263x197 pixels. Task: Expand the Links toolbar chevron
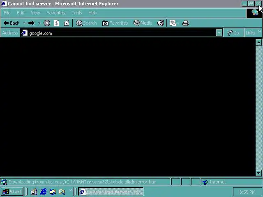point(259,32)
